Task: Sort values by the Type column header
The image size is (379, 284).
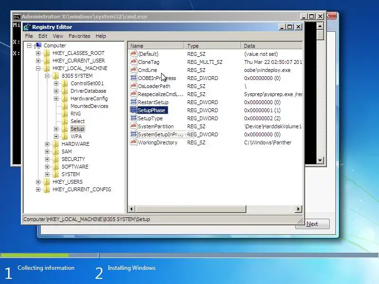Action: click(212, 45)
